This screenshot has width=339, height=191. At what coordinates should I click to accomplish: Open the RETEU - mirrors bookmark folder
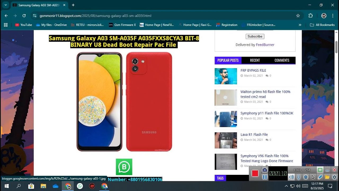coord(87,25)
